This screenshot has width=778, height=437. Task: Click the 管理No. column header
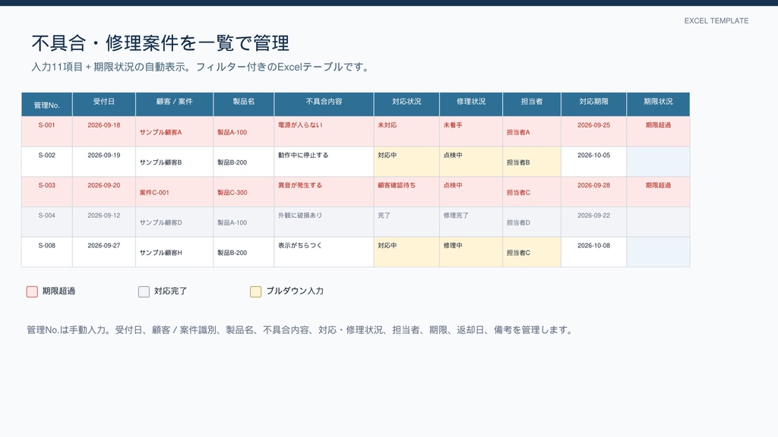46,105
